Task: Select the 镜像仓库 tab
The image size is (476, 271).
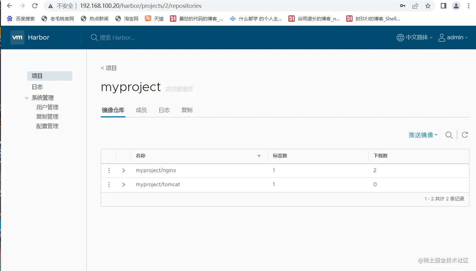Action: pos(113,110)
